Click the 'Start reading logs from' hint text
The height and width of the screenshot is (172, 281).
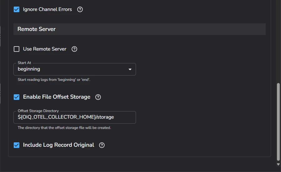pos(54,80)
